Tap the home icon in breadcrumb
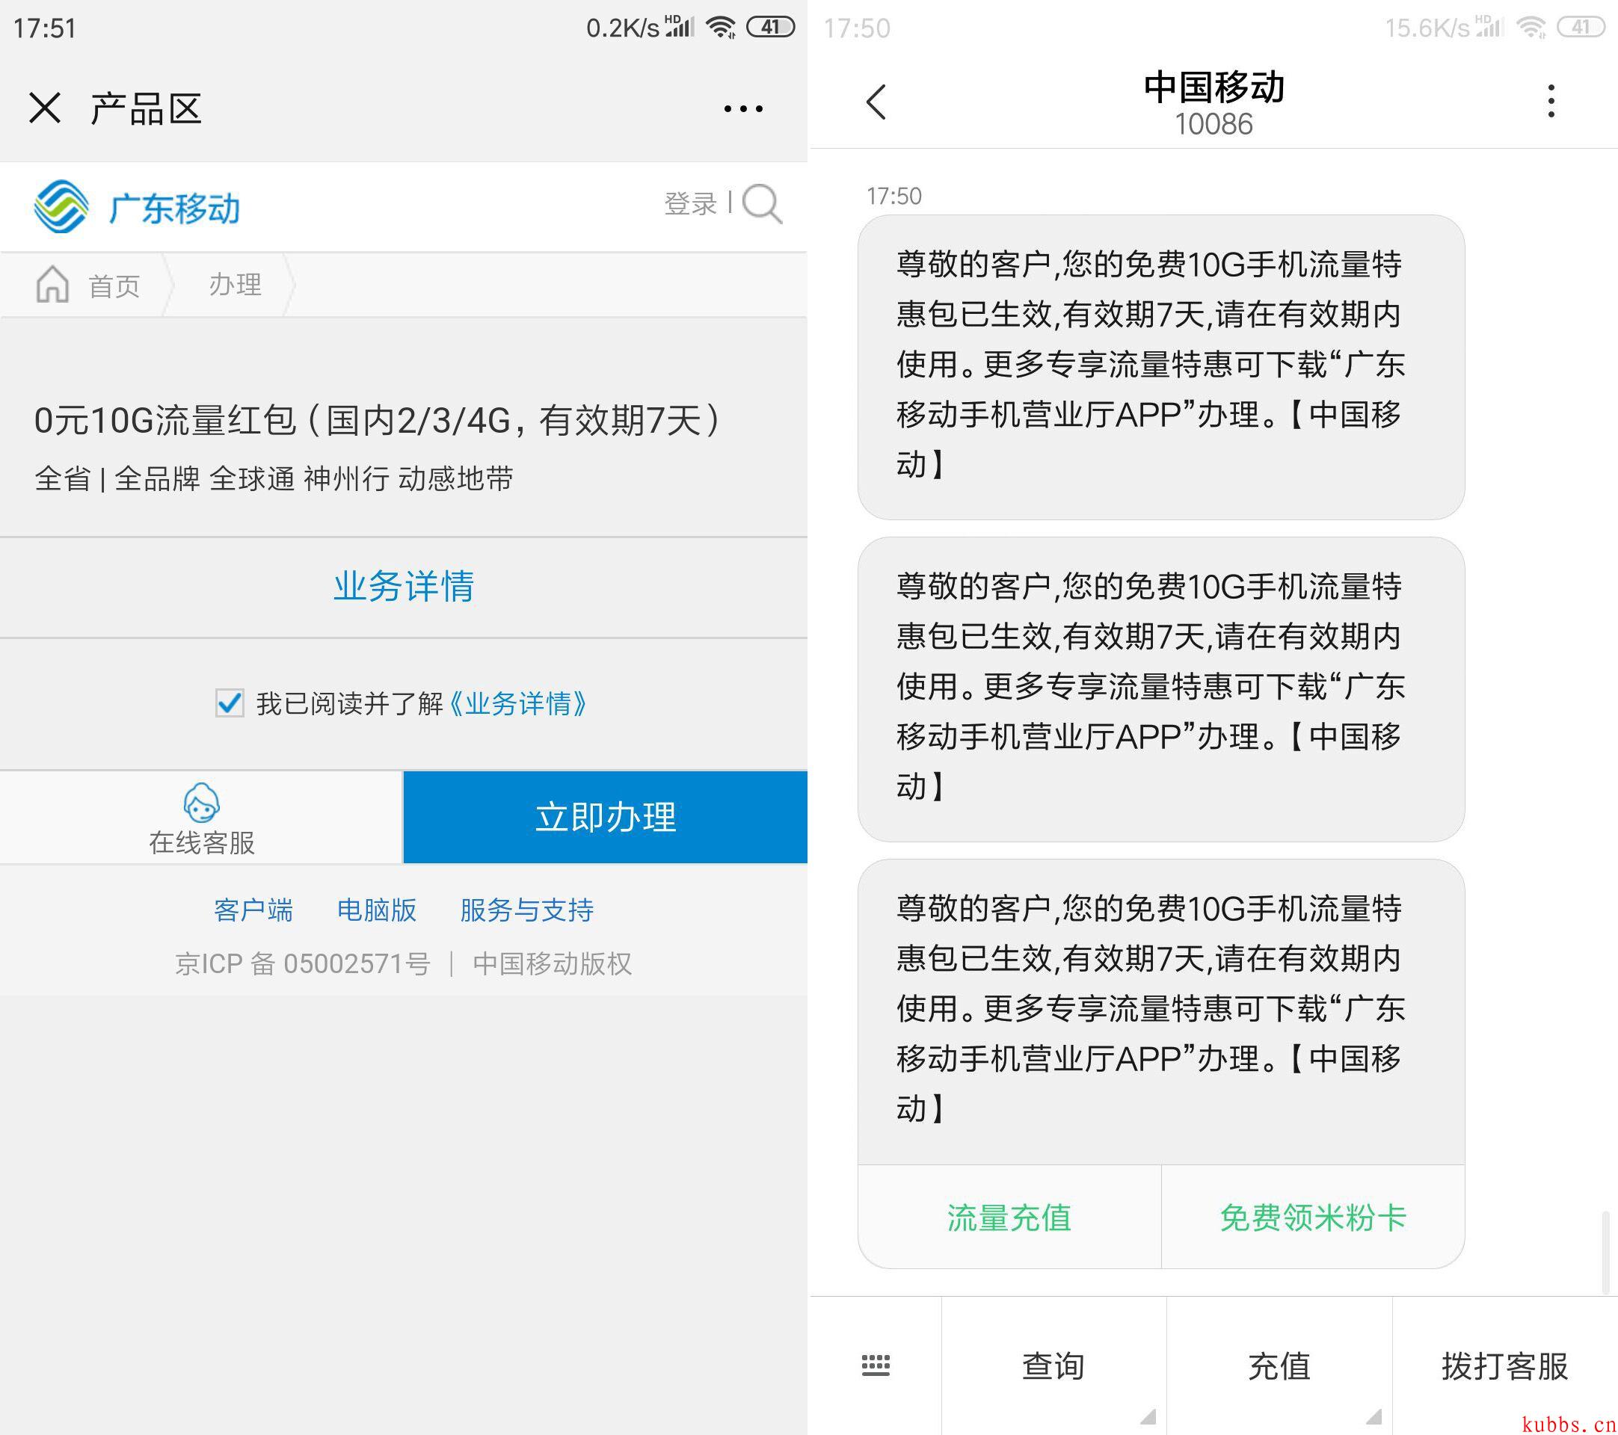1618x1435 pixels. coord(52,284)
